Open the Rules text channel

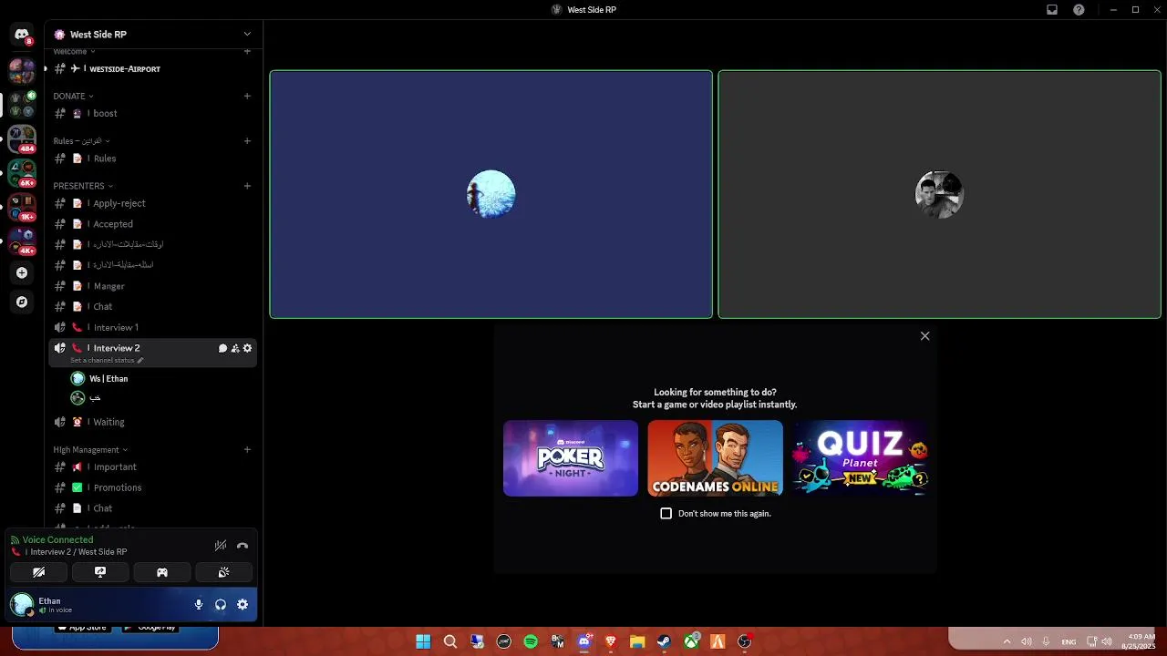[152, 159]
